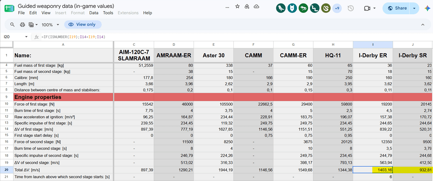Click the Share button
This screenshot has height=181, width=433.
[397, 8]
